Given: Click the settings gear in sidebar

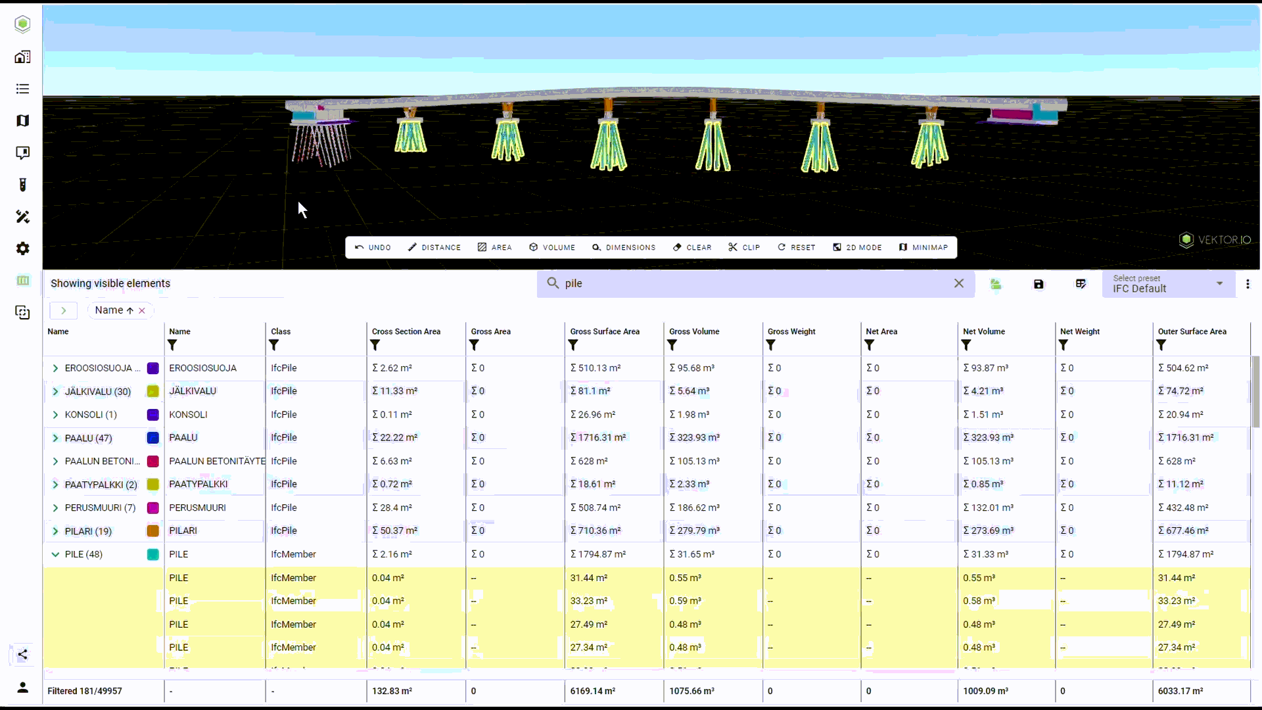Looking at the screenshot, I should click(22, 248).
